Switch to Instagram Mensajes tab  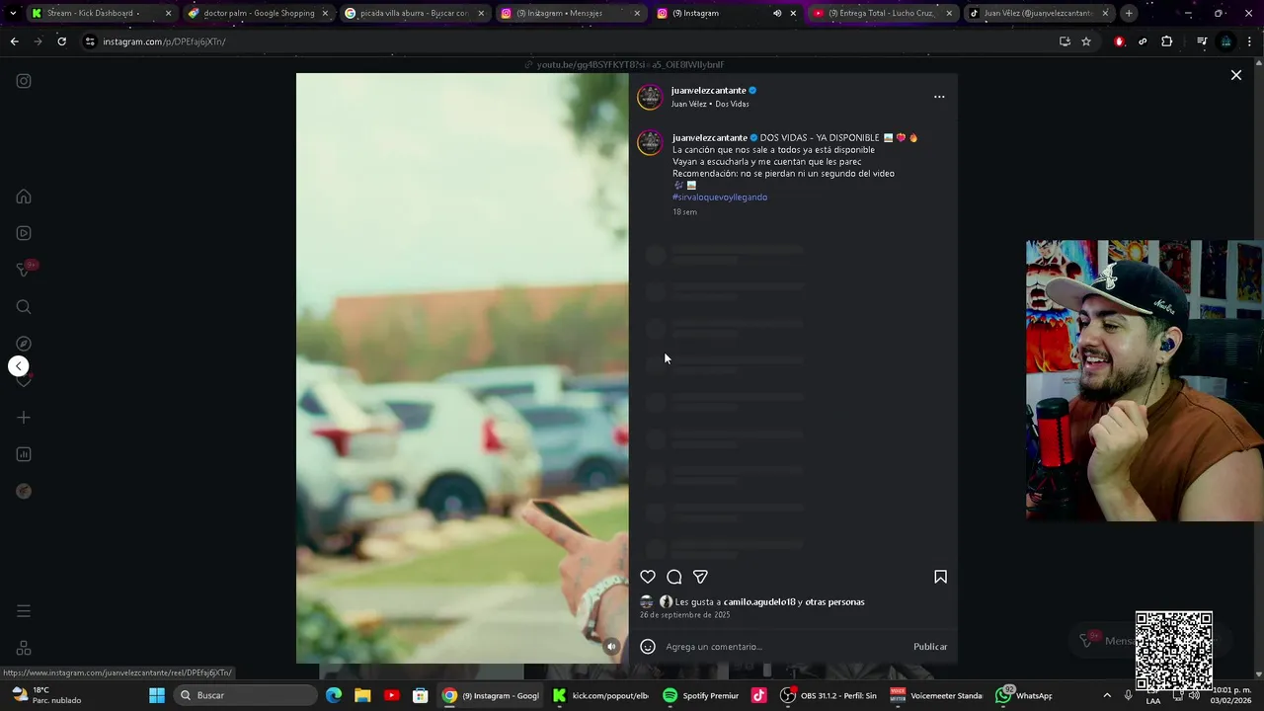[571, 14]
